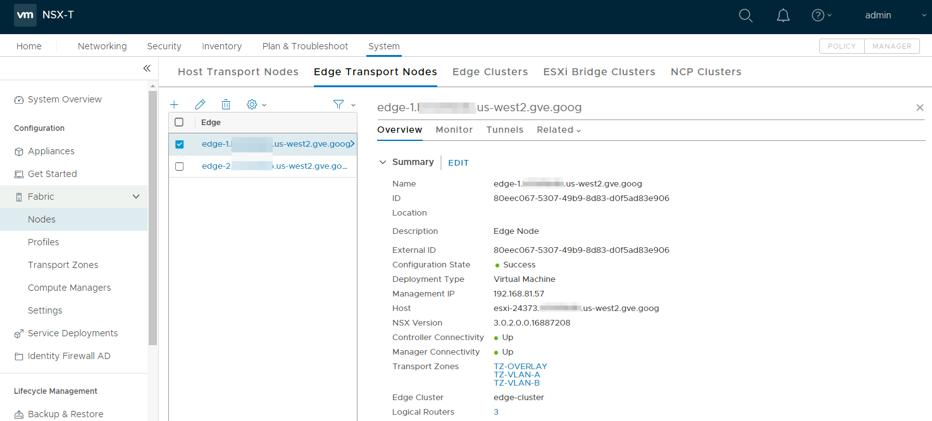Switch to ESXi Bridge Clusters tab
The height and width of the screenshot is (421, 932).
599,72
